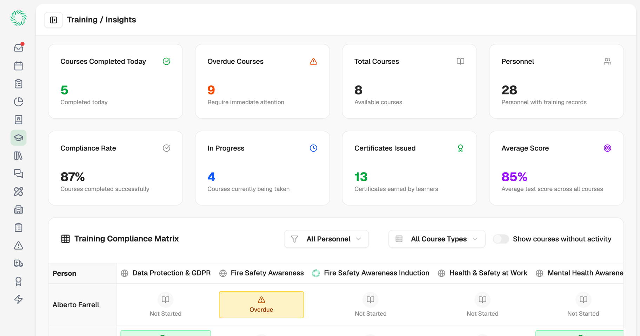Click the Mental Health Awareness column header

580,273
